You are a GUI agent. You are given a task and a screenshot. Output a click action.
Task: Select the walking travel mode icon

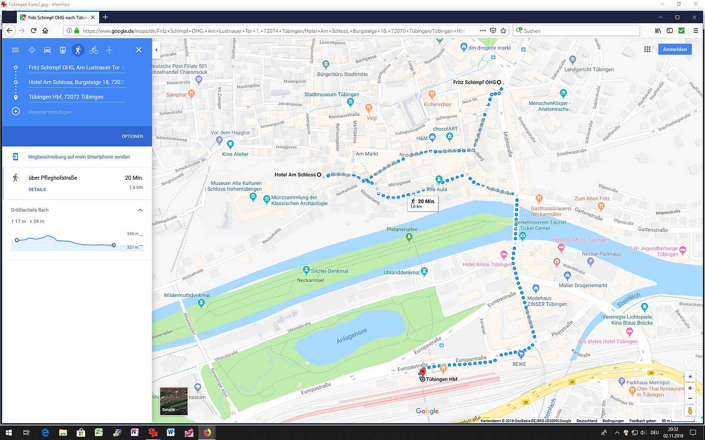point(78,50)
